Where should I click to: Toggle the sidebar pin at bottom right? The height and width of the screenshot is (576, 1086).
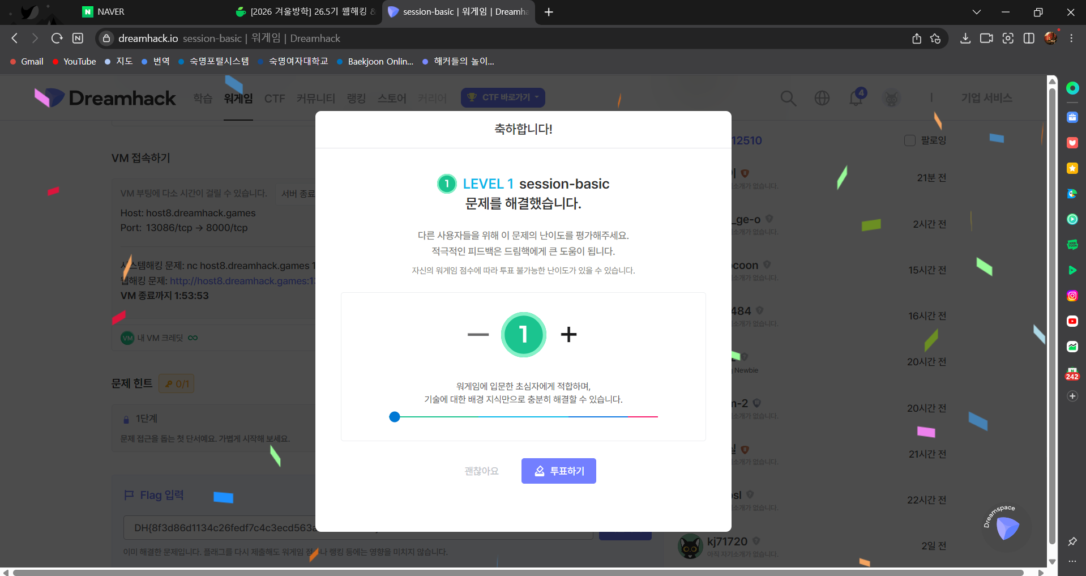tap(1071, 541)
